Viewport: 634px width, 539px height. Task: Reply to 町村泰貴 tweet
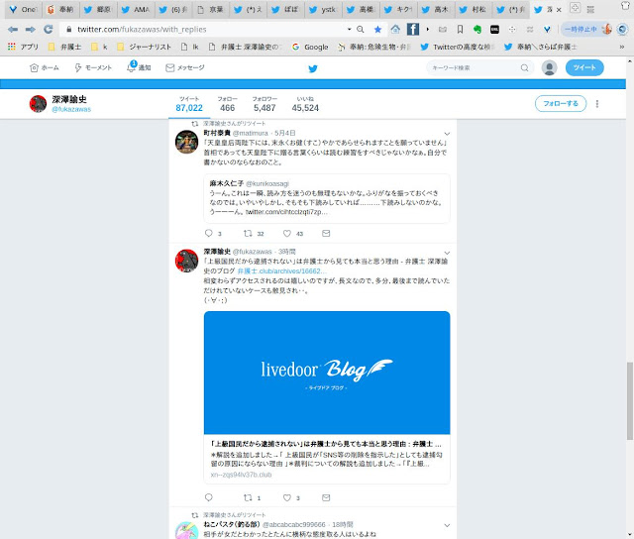(209, 233)
